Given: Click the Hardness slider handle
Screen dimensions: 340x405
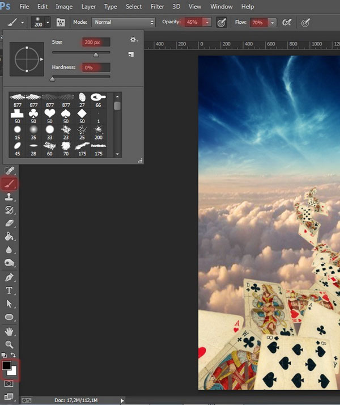Looking at the screenshot, I should [52, 79].
